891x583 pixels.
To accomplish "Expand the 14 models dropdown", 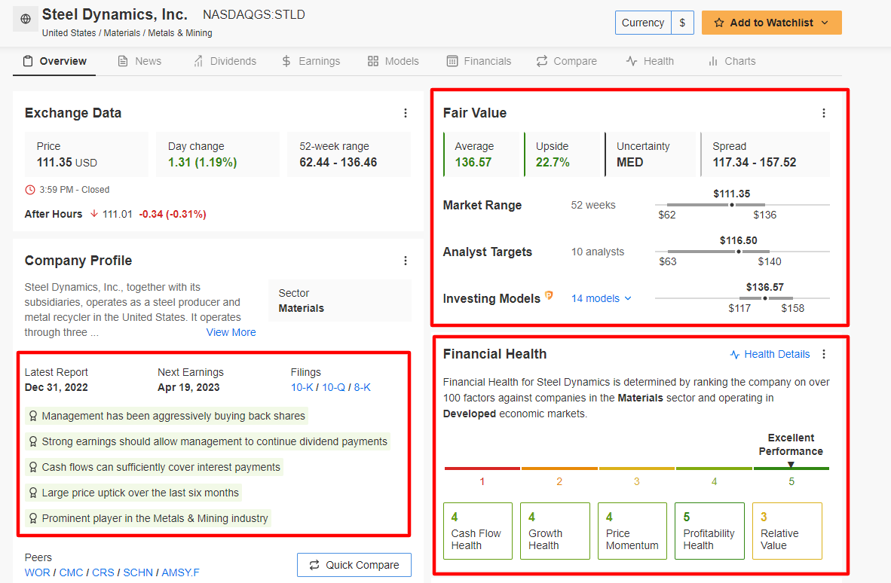I will point(602,298).
